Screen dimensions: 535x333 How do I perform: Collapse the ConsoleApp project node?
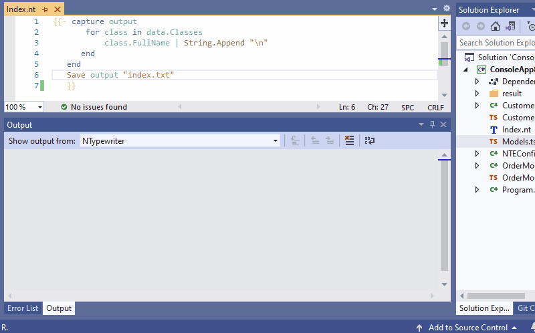tap(465, 70)
